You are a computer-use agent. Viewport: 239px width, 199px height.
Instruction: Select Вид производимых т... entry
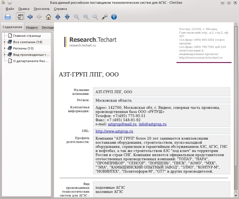tap(31, 55)
